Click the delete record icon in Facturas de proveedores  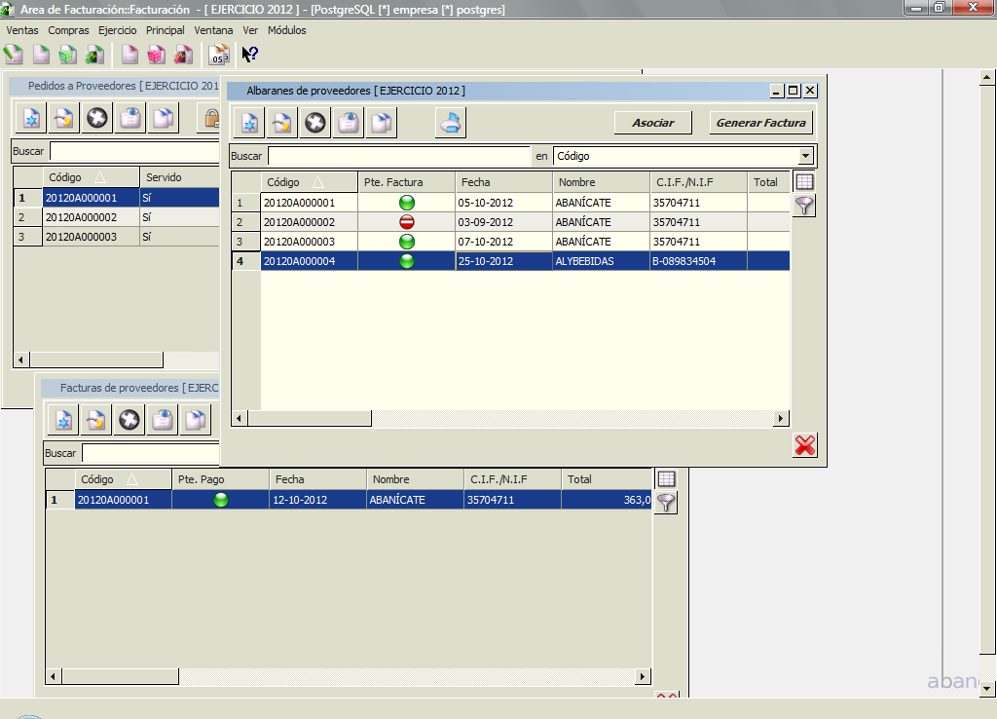(x=129, y=420)
